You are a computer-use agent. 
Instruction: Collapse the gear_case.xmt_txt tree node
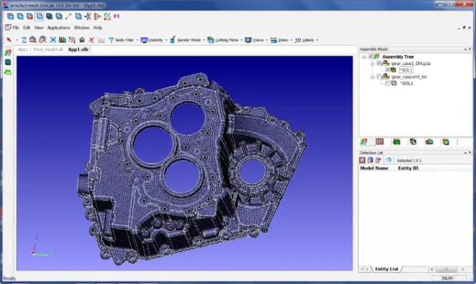pos(371,76)
